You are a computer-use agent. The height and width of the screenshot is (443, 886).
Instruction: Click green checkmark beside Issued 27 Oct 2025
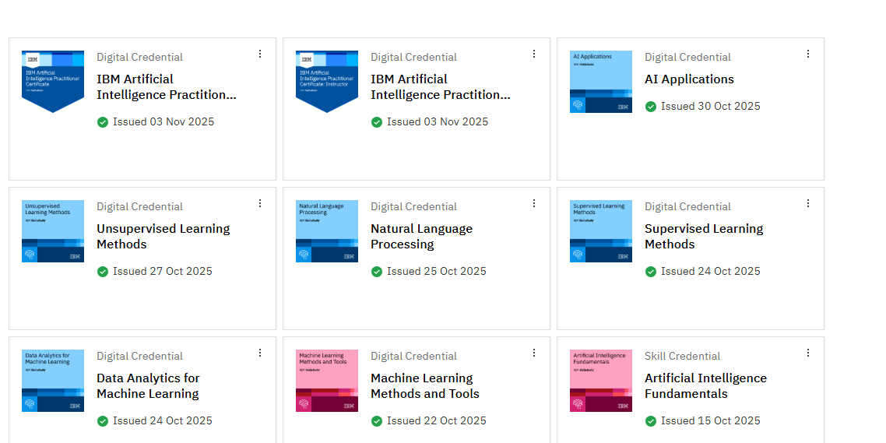coord(102,271)
